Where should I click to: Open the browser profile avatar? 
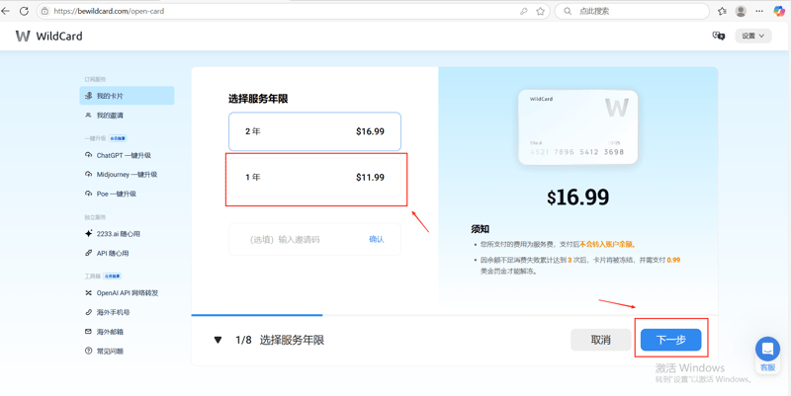pos(741,11)
